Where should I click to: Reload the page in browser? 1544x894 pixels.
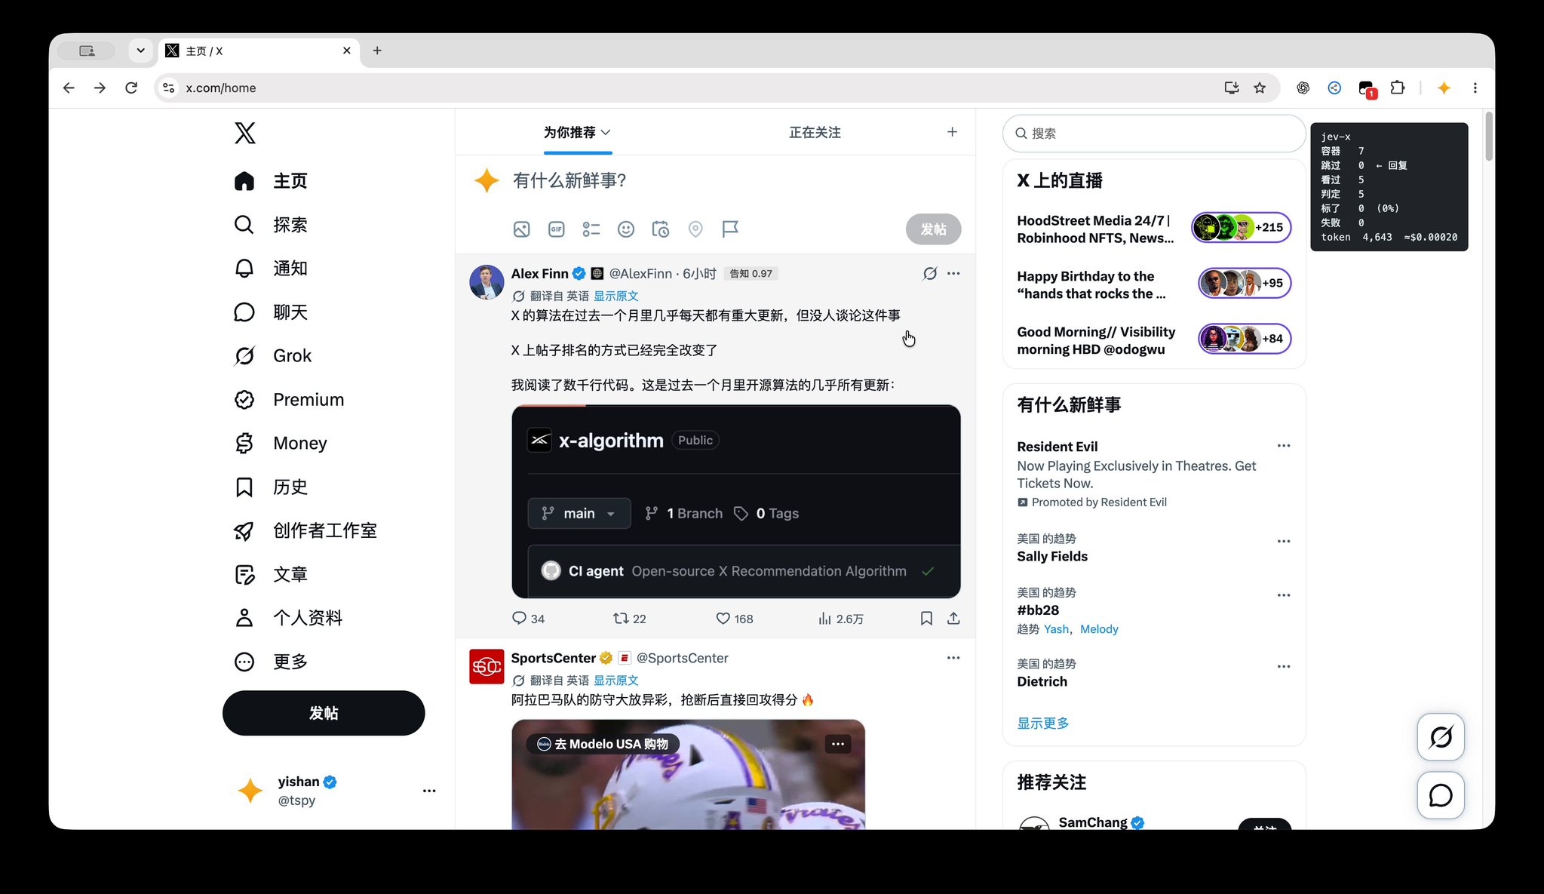tap(131, 88)
